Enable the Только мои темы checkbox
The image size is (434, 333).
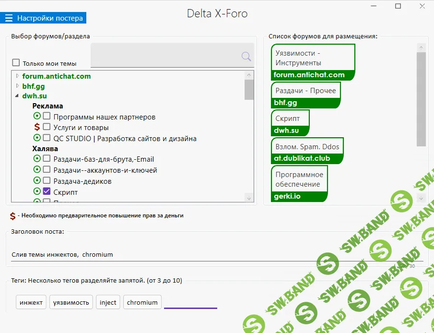[17, 63]
